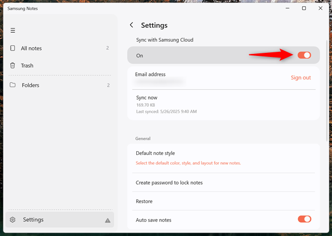Open Create password to lock notes
Viewport: 332px width, 236px height.
pyautogui.click(x=223, y=183)
